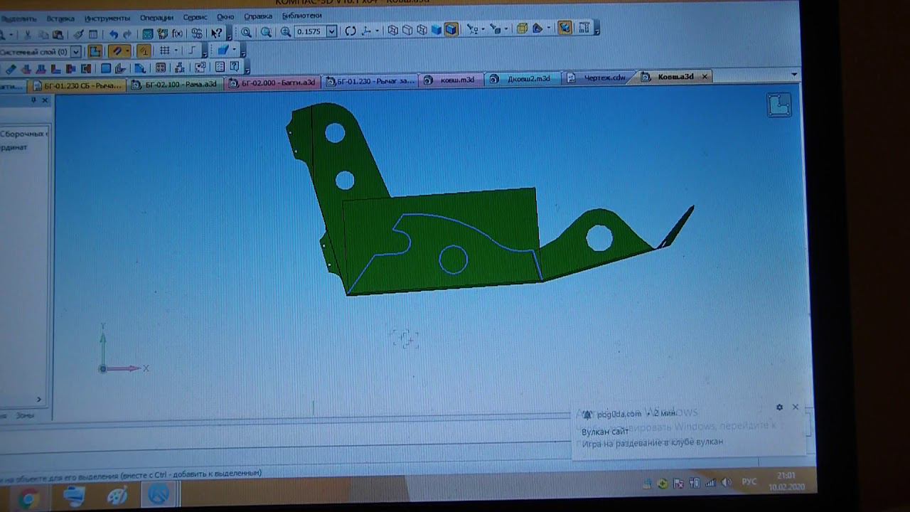
Task: Click the notification settings gear
Action: (779, 407)
